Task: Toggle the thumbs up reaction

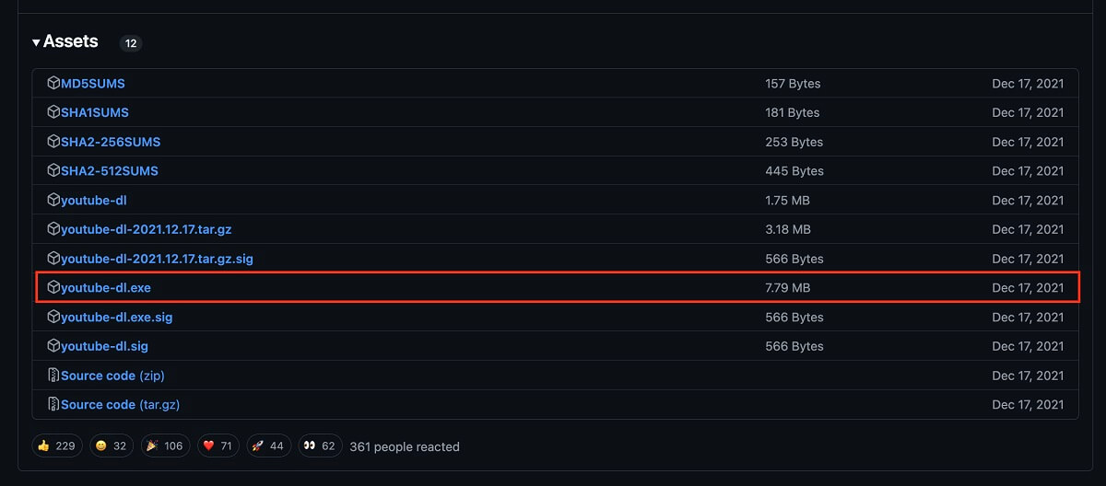Action: (x=56, y=445)
